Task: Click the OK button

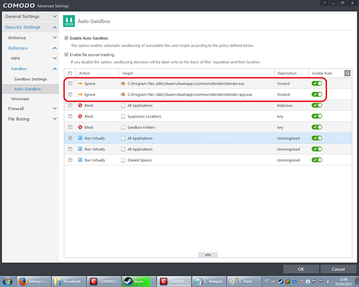Action: (x=301, y=269)
